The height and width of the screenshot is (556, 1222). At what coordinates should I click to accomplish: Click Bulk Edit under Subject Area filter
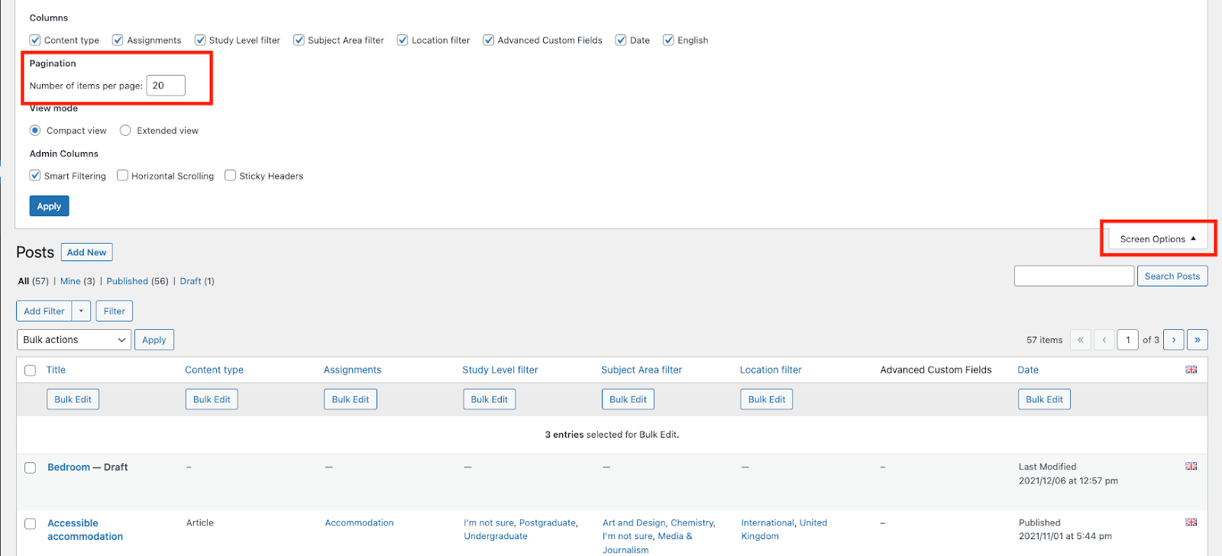(x=629, y=399)
